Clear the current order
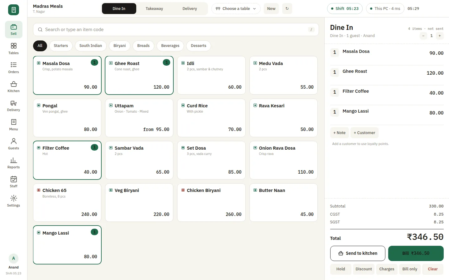 click(433, 269)
